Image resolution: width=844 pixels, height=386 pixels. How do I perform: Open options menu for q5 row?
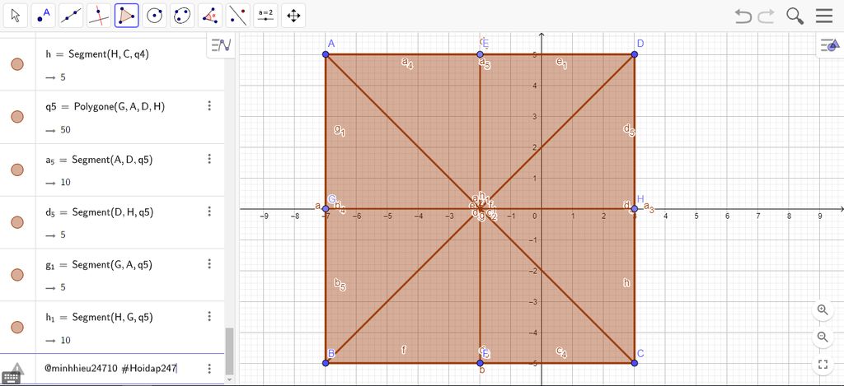[x=210, y=106]
